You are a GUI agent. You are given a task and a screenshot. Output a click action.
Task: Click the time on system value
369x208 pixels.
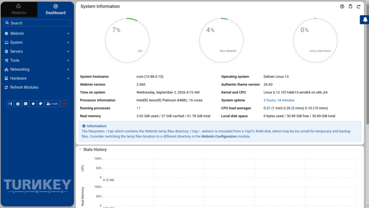pos(168,92)
